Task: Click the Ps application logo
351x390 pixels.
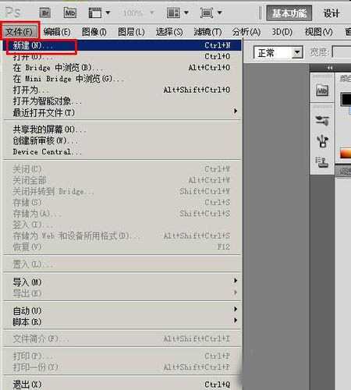Action: tap(12, 12)
